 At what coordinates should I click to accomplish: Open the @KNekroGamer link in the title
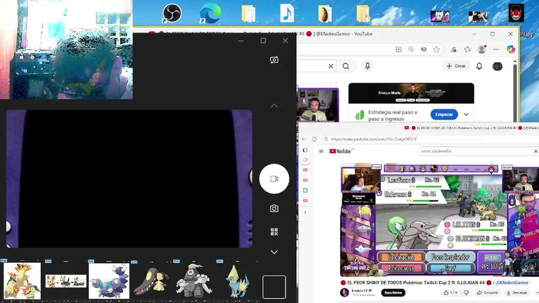(x=512, y=283)
